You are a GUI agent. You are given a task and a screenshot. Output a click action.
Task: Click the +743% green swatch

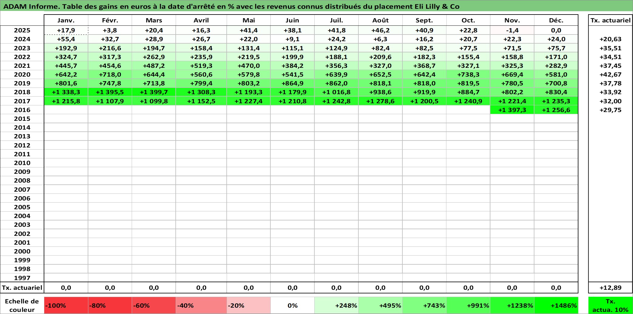425,305
